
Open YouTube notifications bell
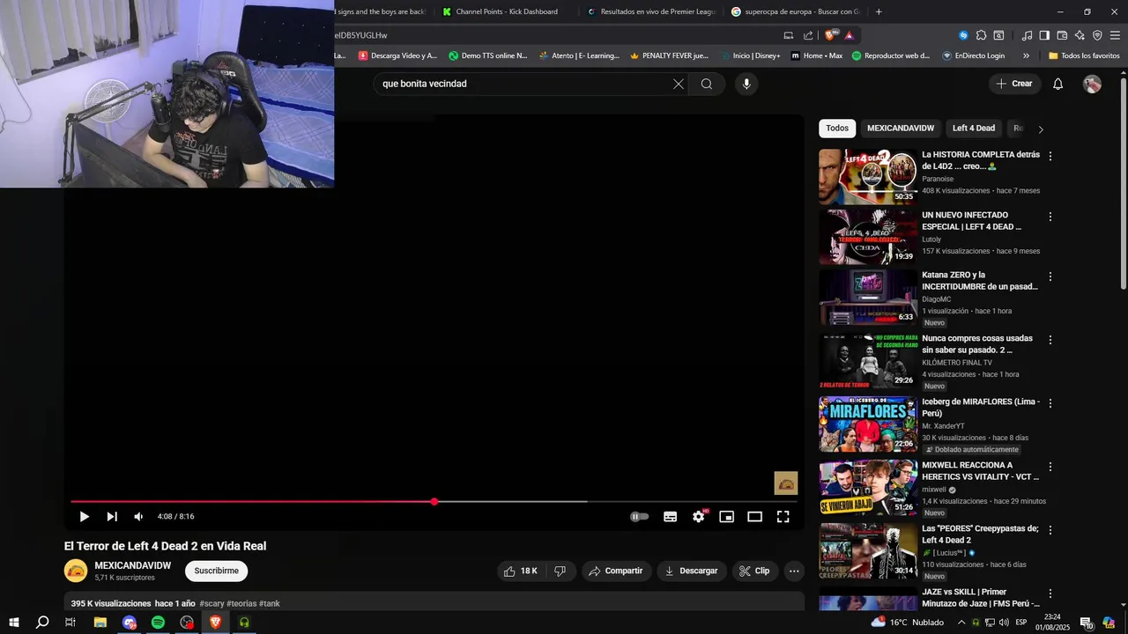coord(1058,84)
